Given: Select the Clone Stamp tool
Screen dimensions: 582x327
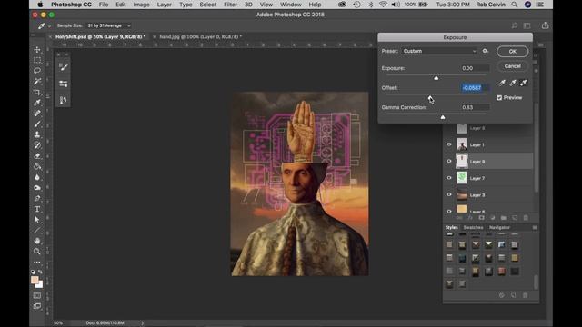Looking at the screenshot, I should pos(37,134).
